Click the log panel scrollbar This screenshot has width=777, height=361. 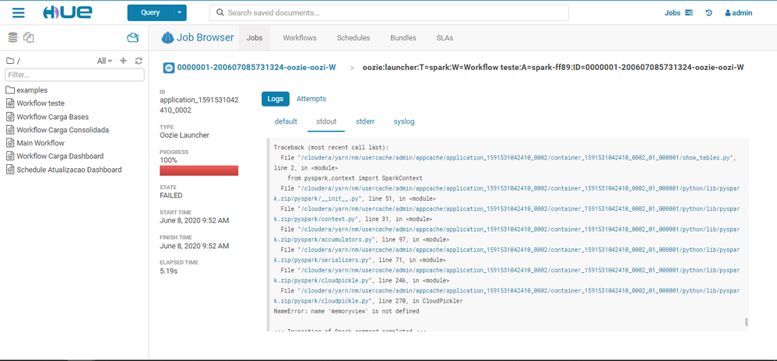tap(747, 322)
